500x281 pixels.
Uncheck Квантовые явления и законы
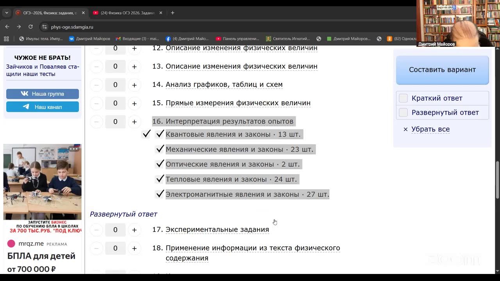[x=160, y=134]
